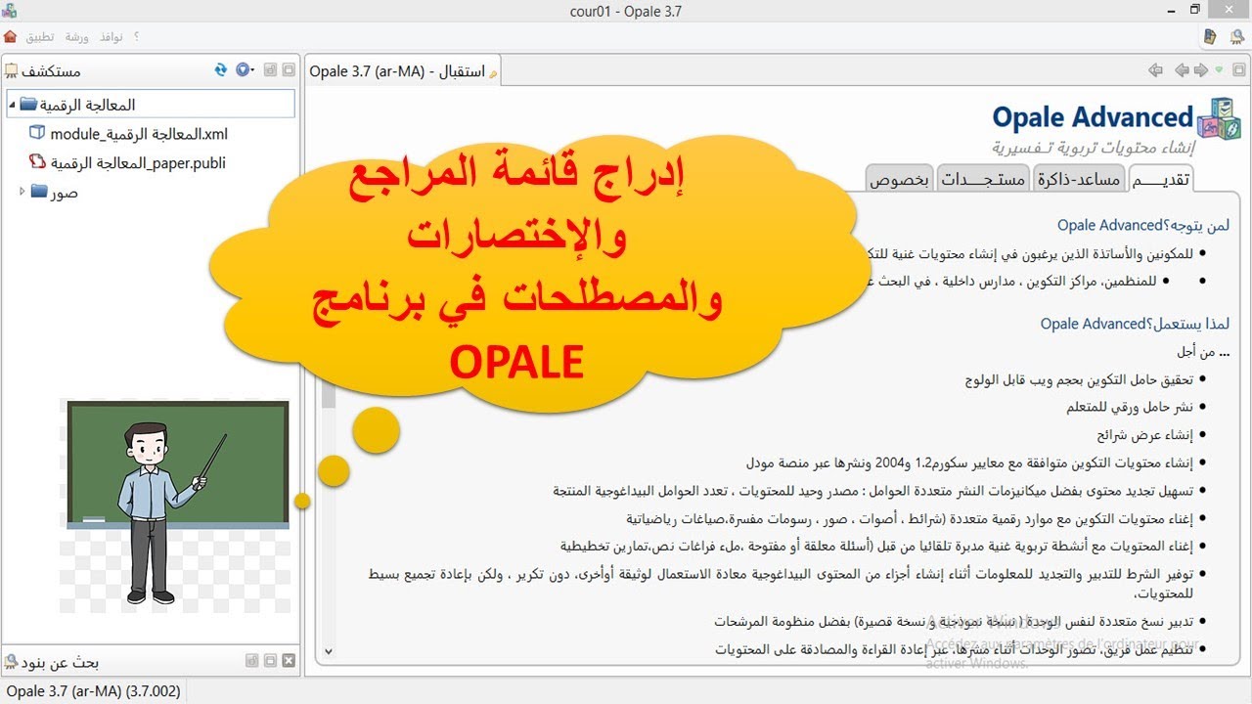Click the لمذا يستعمل Opale Advanced? heading
1252x704 pixels.
pos(1135,324)
